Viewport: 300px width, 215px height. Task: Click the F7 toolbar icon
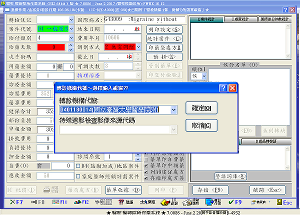click(x=16, y=202)
